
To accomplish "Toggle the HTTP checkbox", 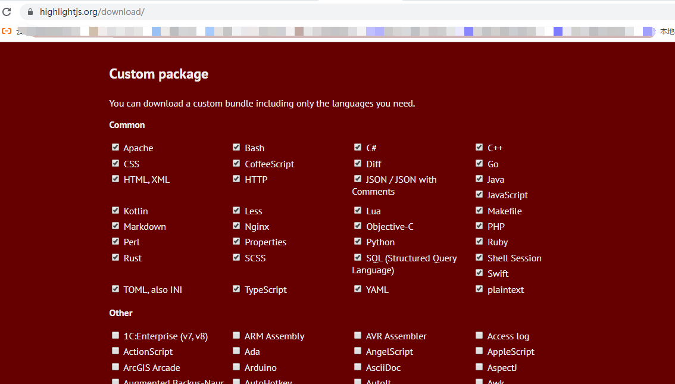I will click(x=236, y=179).
